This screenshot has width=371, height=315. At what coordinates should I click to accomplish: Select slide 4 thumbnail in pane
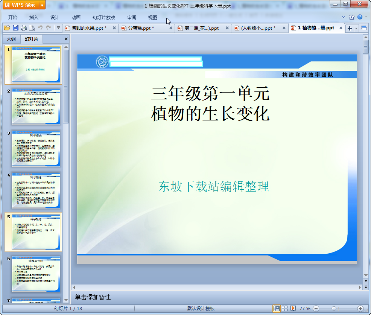point(36,190)
